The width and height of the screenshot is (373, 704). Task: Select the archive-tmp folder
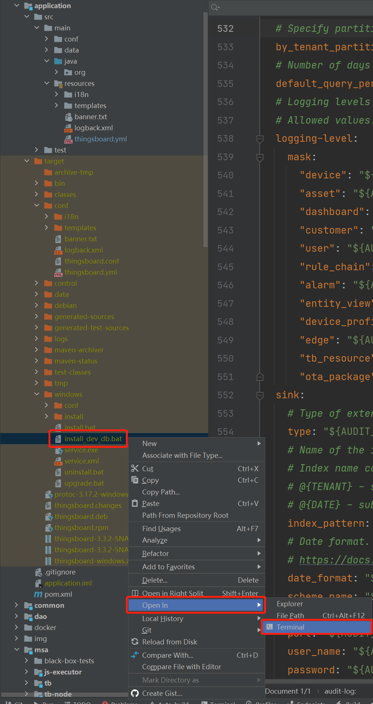(x=74, y=172)
